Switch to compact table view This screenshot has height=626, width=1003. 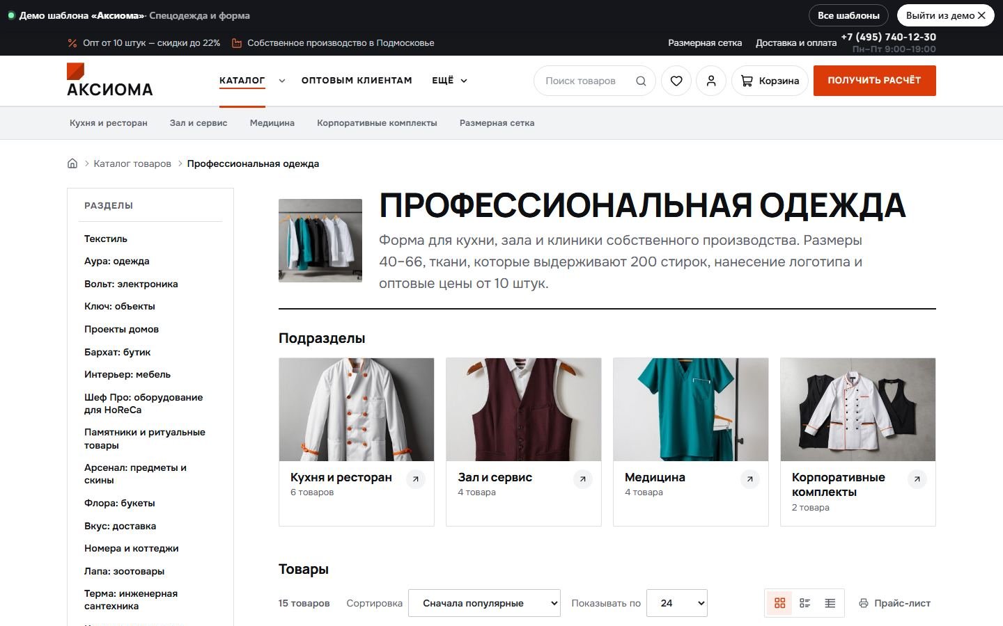tap(830, 603)
